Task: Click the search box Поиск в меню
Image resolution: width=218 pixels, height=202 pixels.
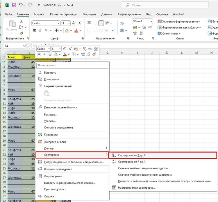Action: tap(72, 65)
